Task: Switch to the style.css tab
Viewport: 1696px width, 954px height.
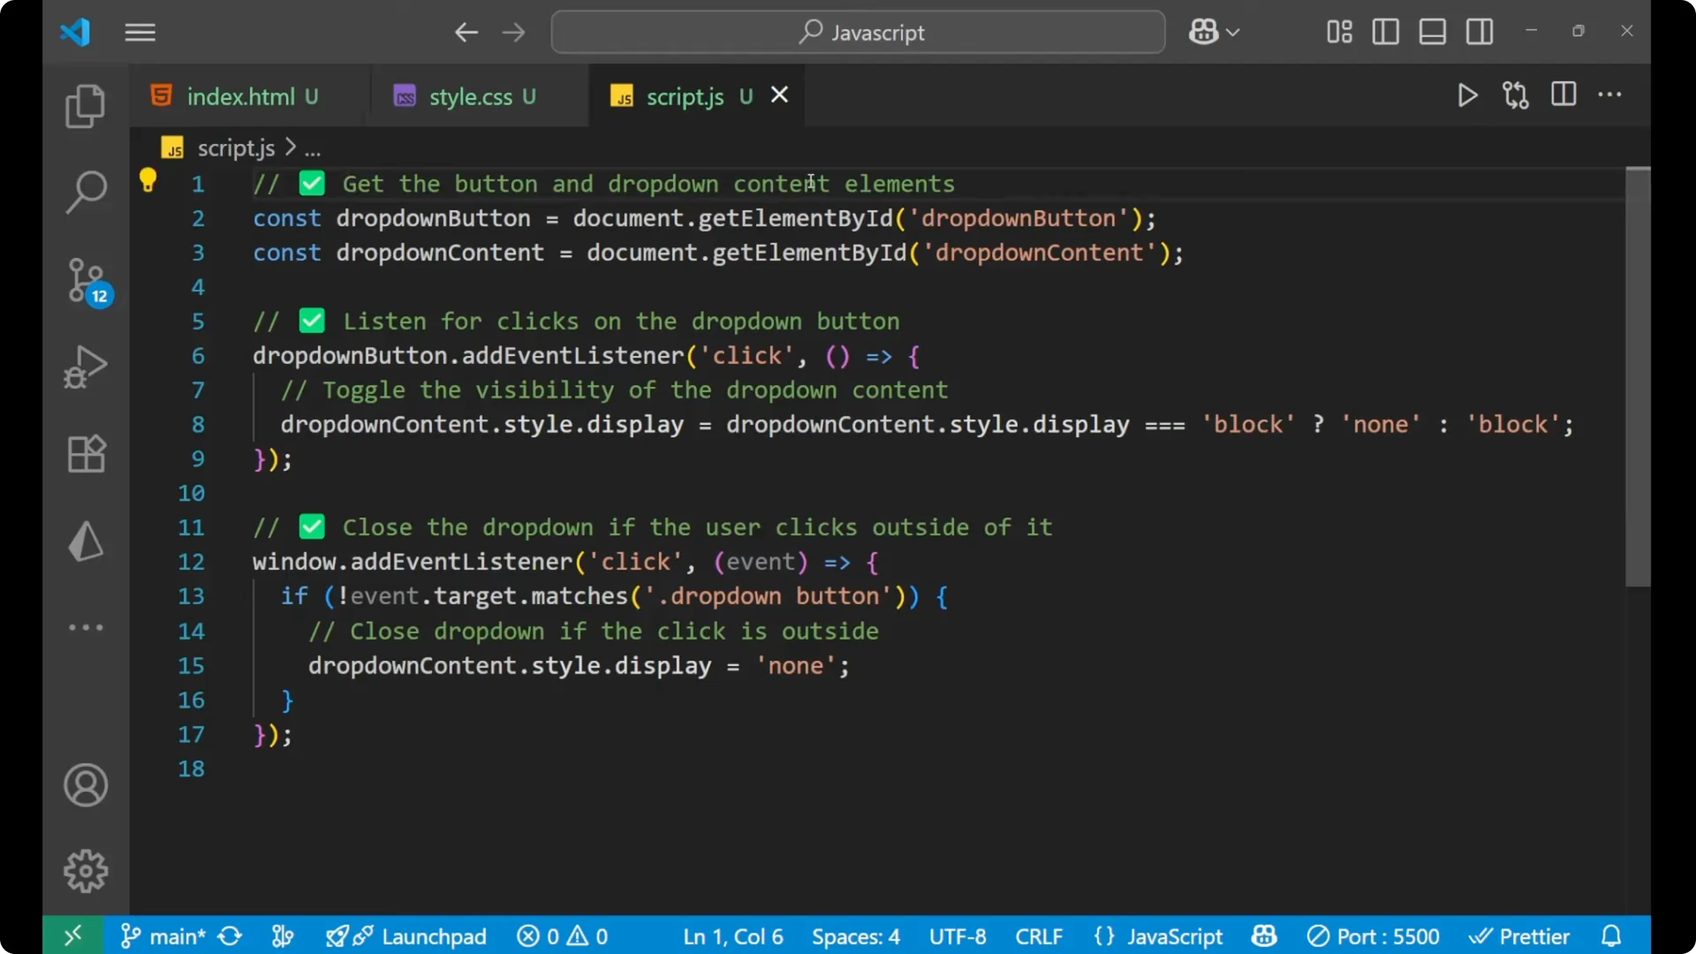Action: pyautogui.click(x=476, y=95)
